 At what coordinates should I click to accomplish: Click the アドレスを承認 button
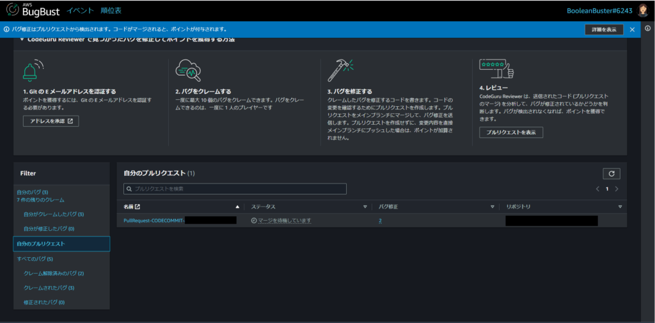click(51, 121)
